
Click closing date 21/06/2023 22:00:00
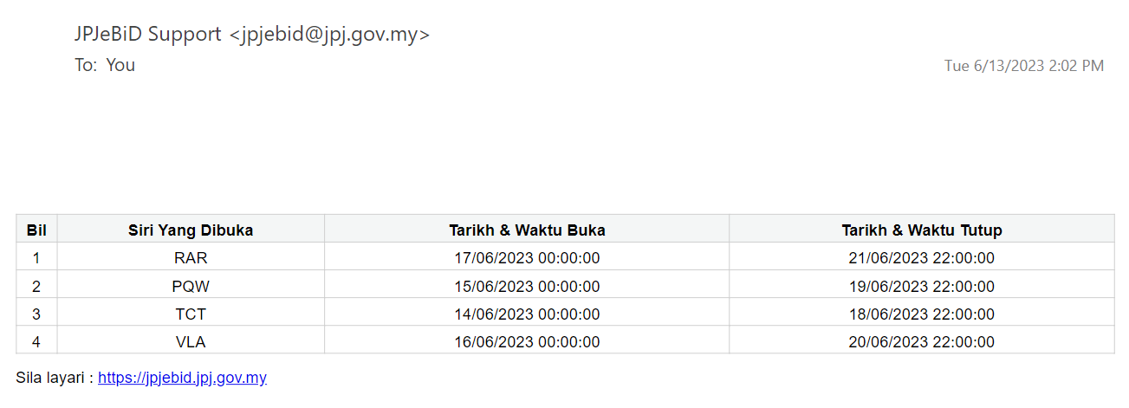pyautogui.click(x=922, y=257)
